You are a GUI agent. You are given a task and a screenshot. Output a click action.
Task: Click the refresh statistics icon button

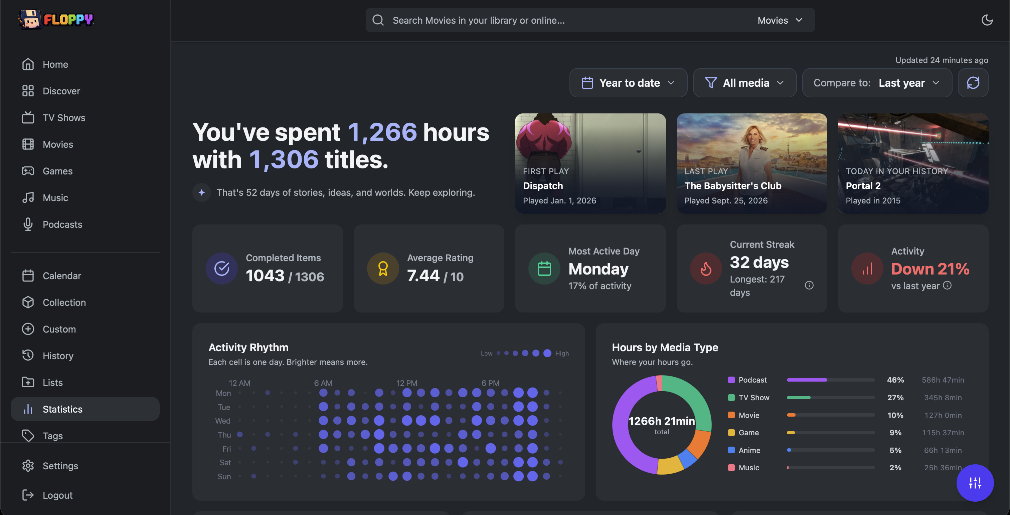[x=973, y=83]
